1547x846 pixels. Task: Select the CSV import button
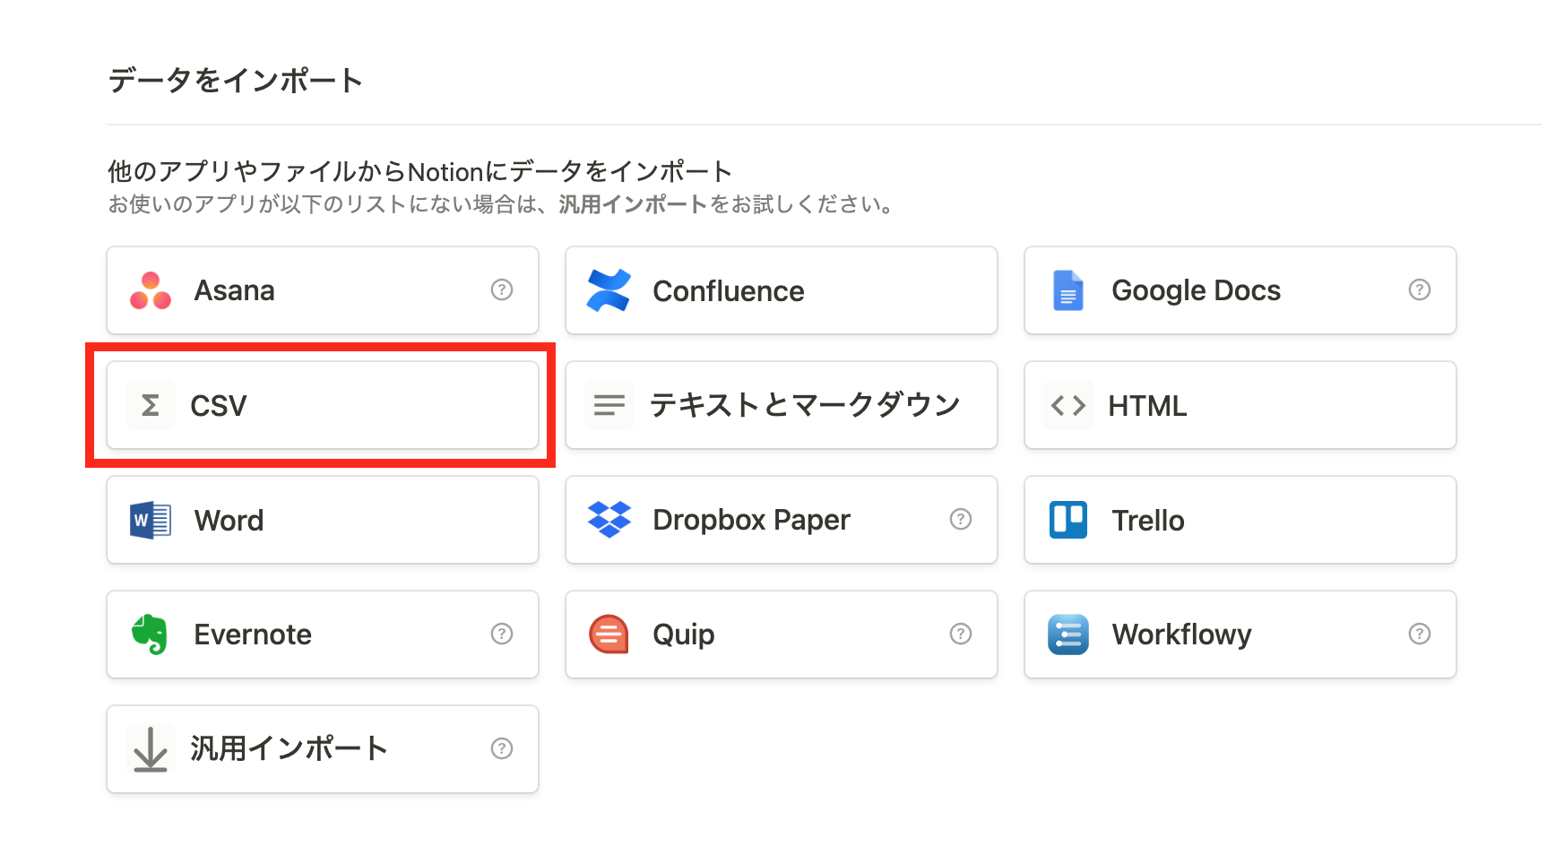point(323,405)
